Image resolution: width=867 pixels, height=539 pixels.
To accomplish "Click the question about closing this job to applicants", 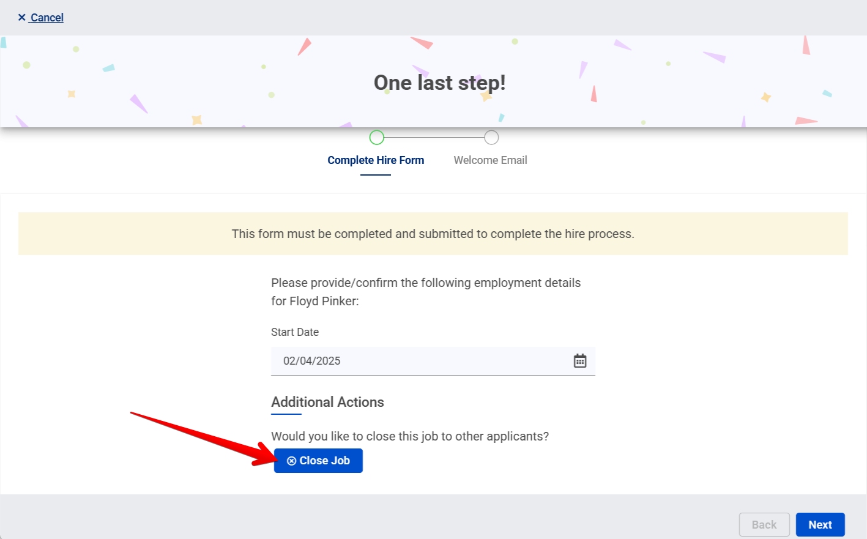I will [409, 436].
